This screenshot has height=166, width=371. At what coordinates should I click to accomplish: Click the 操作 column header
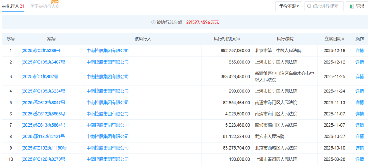pos(359,39)
